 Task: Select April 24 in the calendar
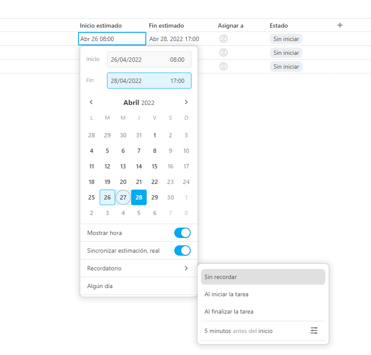click(x=186, y=182)
